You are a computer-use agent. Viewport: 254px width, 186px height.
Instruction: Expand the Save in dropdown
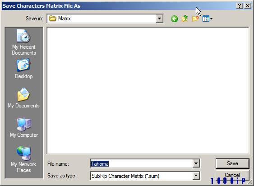click(159, 19)
